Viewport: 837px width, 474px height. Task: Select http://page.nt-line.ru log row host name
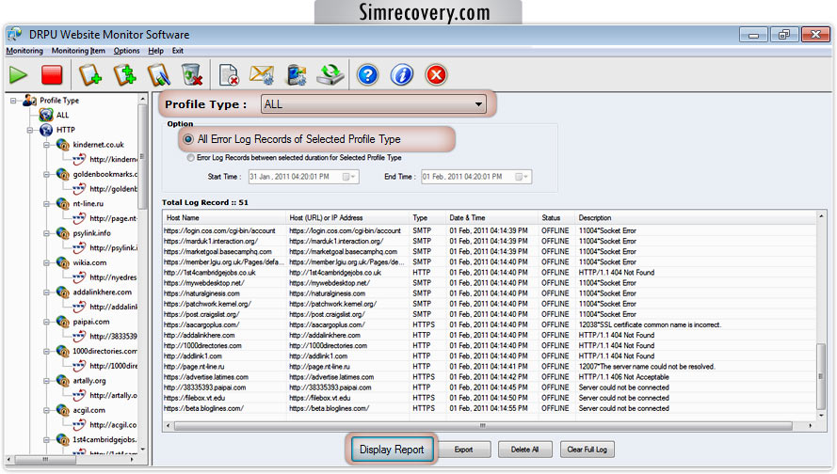194,366
